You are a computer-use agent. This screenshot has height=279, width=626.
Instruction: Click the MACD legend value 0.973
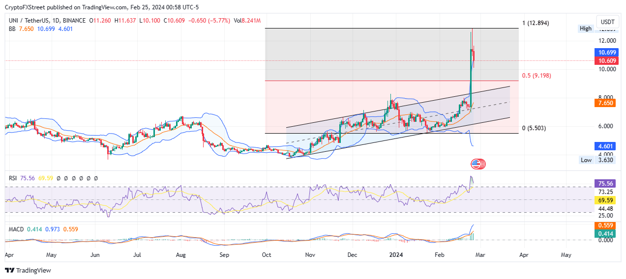53,229
